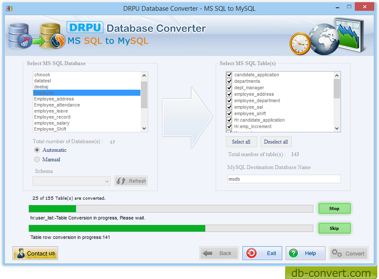Click MySQL destination database name field
Screen dimensions: 379x279
pyautogui.click(x=284, y=179)
